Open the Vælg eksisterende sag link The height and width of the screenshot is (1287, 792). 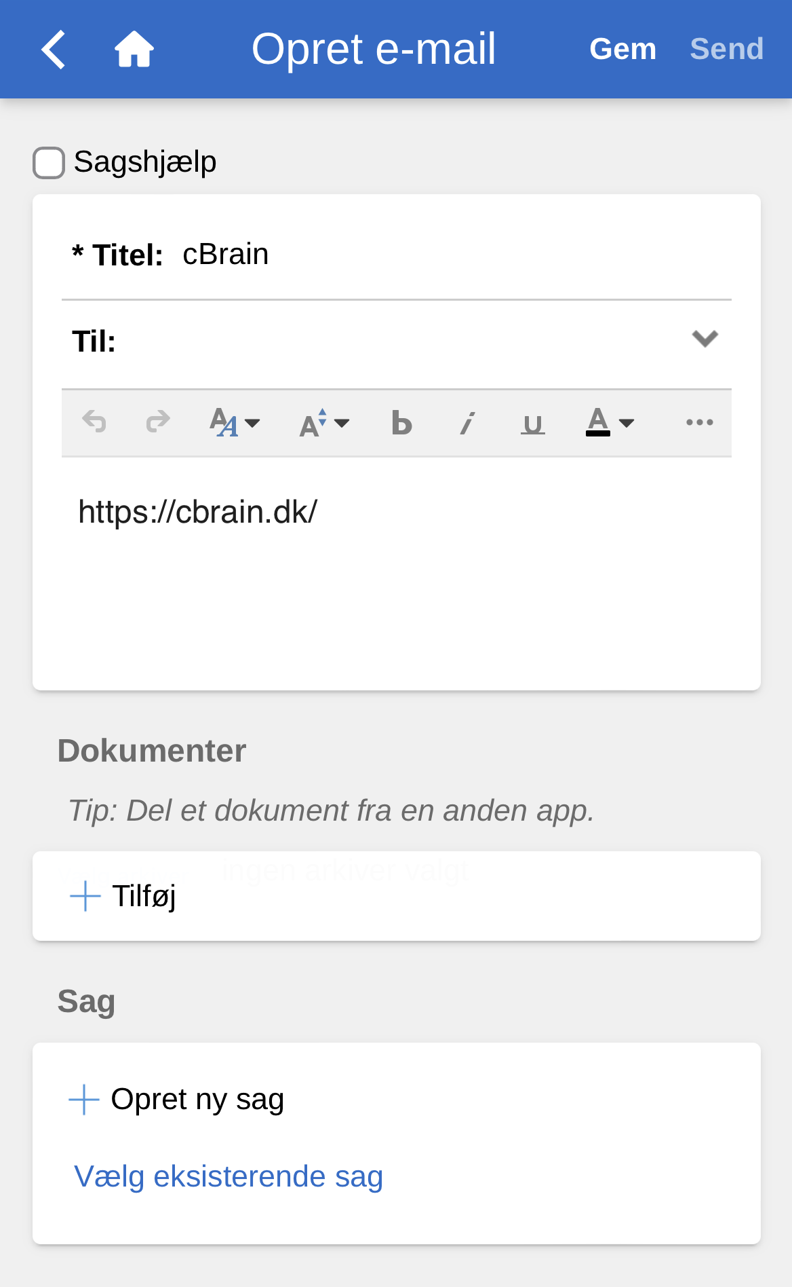[229, 1176]
